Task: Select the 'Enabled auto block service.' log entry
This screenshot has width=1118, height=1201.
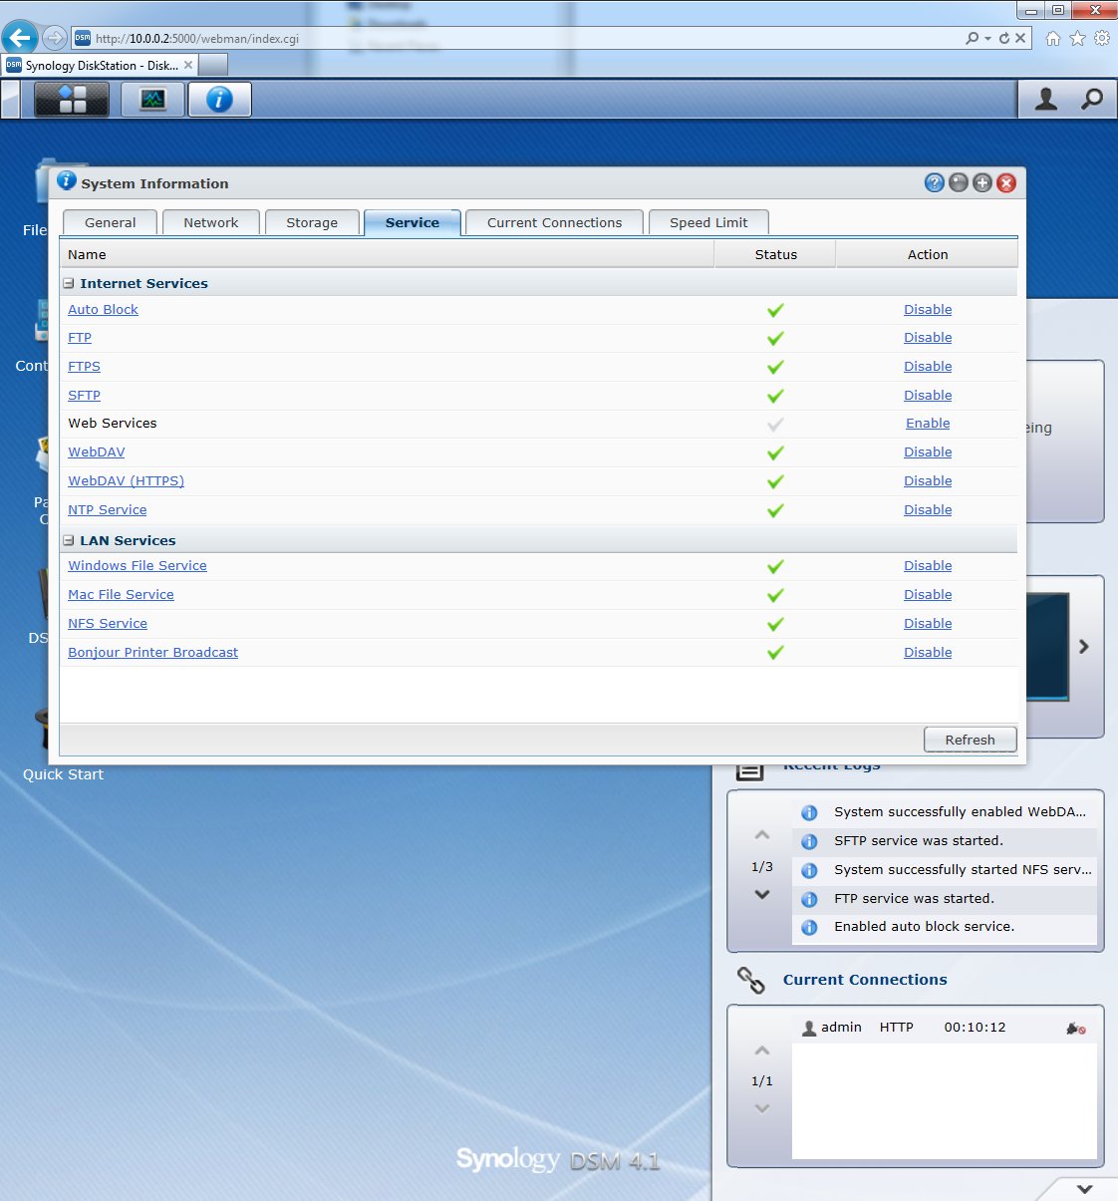Action: [945, 927]
